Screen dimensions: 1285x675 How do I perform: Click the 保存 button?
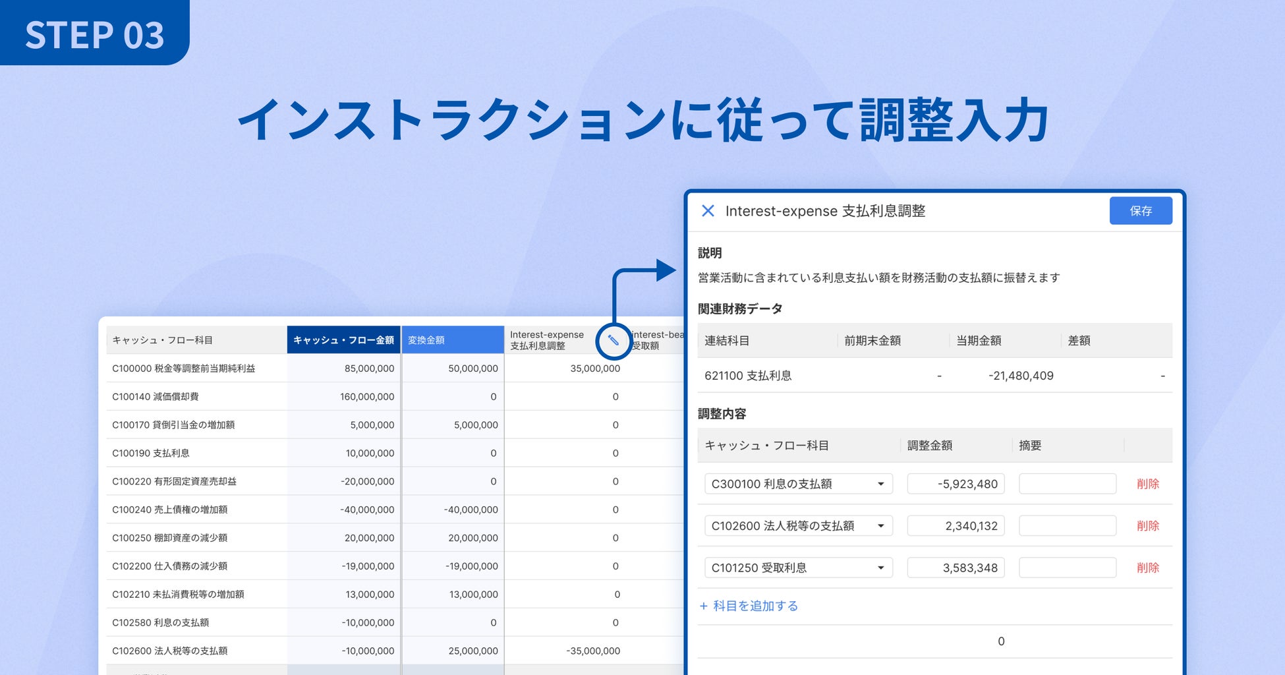(x=1141, y=211)
